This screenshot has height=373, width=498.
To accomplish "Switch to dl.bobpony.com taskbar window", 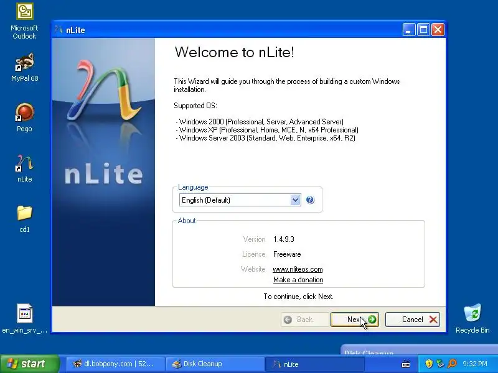I will click(115, 364).
